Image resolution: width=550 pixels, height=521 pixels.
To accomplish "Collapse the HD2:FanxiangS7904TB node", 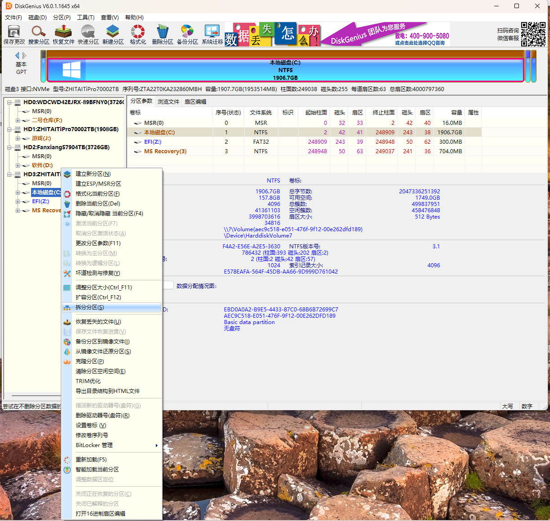I will (x=9, y=147).
